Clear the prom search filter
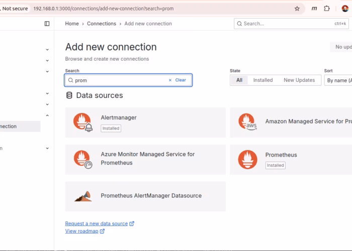This screenshot has width=352, height=251. pyautogui.click(x=177, y=80)
